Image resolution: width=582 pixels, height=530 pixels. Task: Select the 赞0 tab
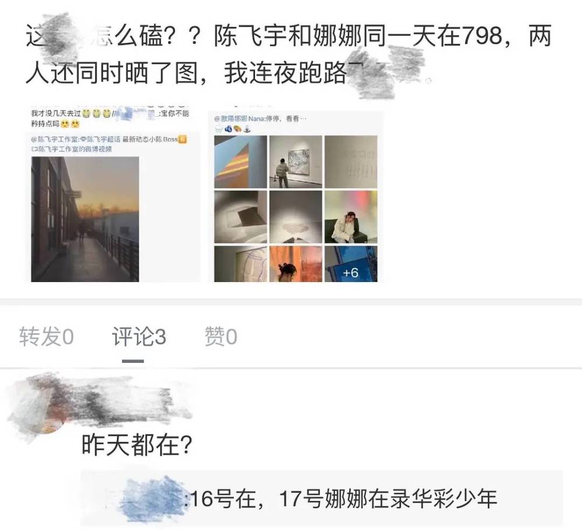point(221,337)
